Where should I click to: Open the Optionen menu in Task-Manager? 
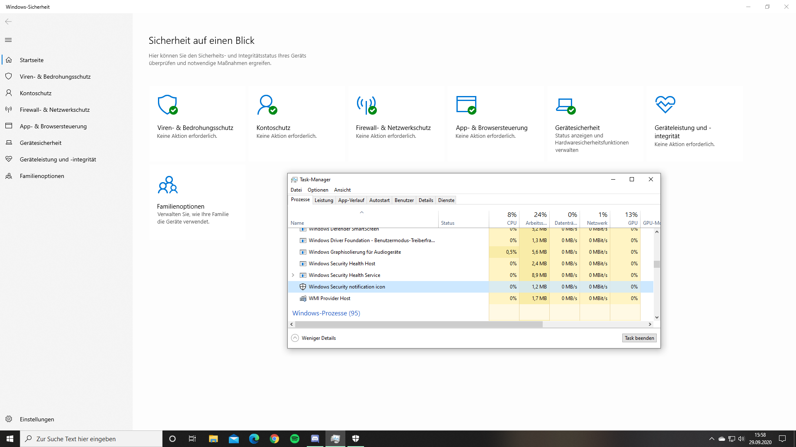click(x=318, y=190)
